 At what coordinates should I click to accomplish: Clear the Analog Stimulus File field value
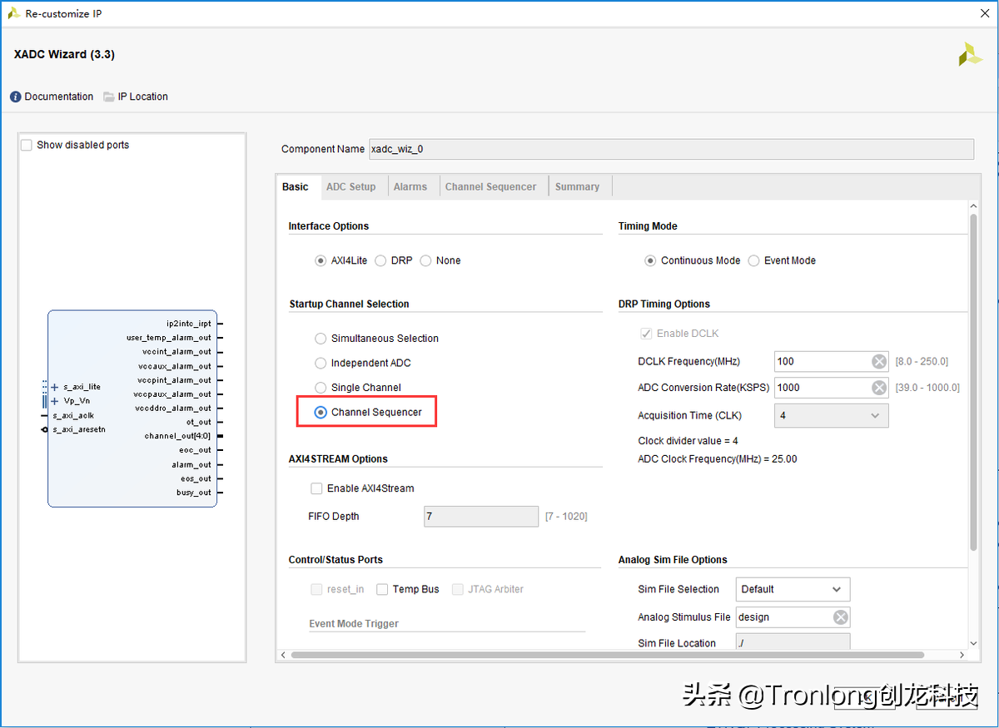pyautogui.click(x=840, y=617)
